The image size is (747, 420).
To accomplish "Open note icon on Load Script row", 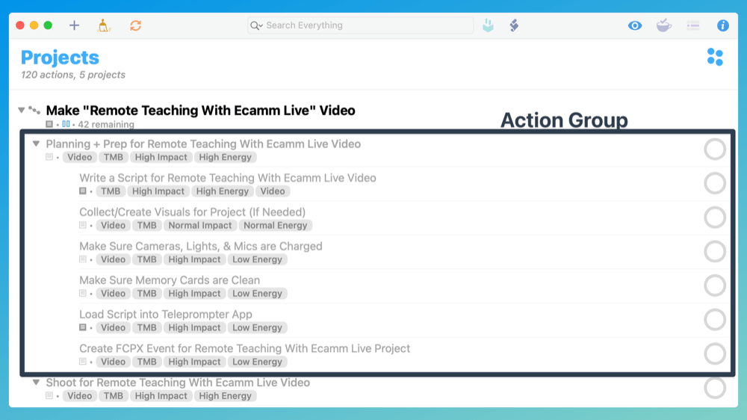I will (83, 327).
